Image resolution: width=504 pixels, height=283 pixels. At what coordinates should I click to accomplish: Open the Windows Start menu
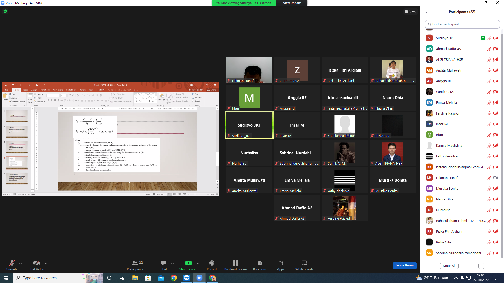click(x=6, y=278)
